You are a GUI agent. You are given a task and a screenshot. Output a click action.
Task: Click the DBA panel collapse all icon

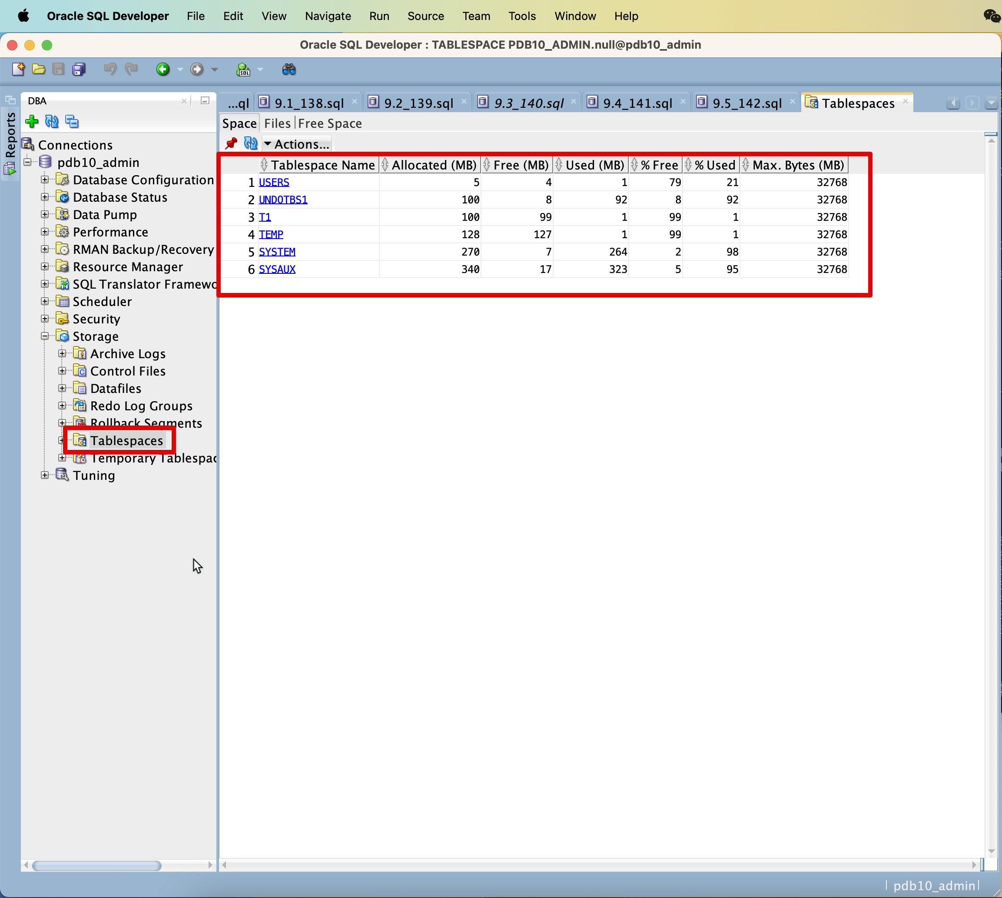[x=72, y=121]
